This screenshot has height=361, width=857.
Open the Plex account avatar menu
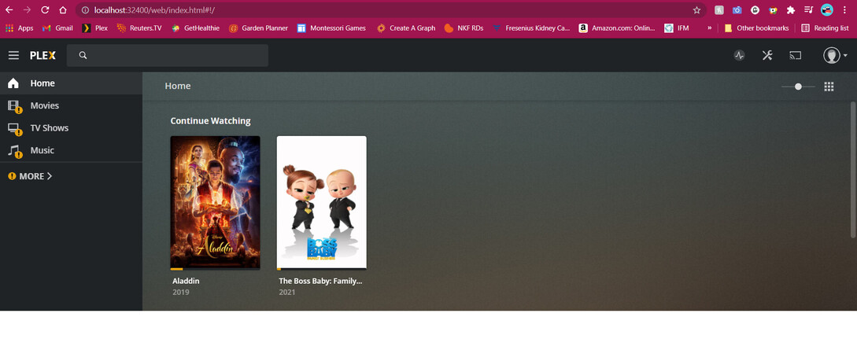pos(835,55)
